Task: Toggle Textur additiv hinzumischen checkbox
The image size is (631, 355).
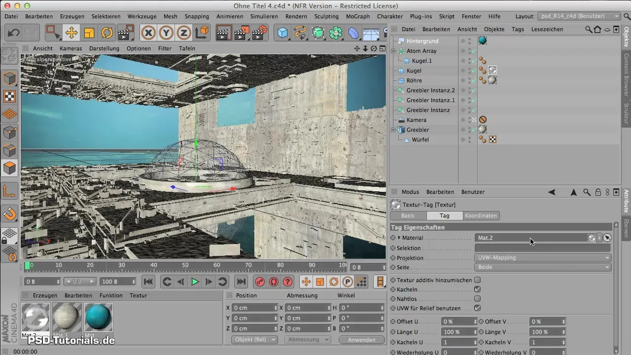Action: coord(477,280)
